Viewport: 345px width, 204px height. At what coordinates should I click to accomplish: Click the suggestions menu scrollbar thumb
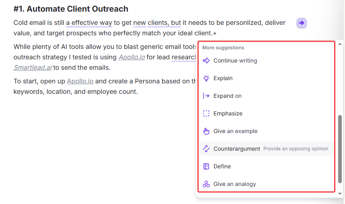[x=340, y=148]
